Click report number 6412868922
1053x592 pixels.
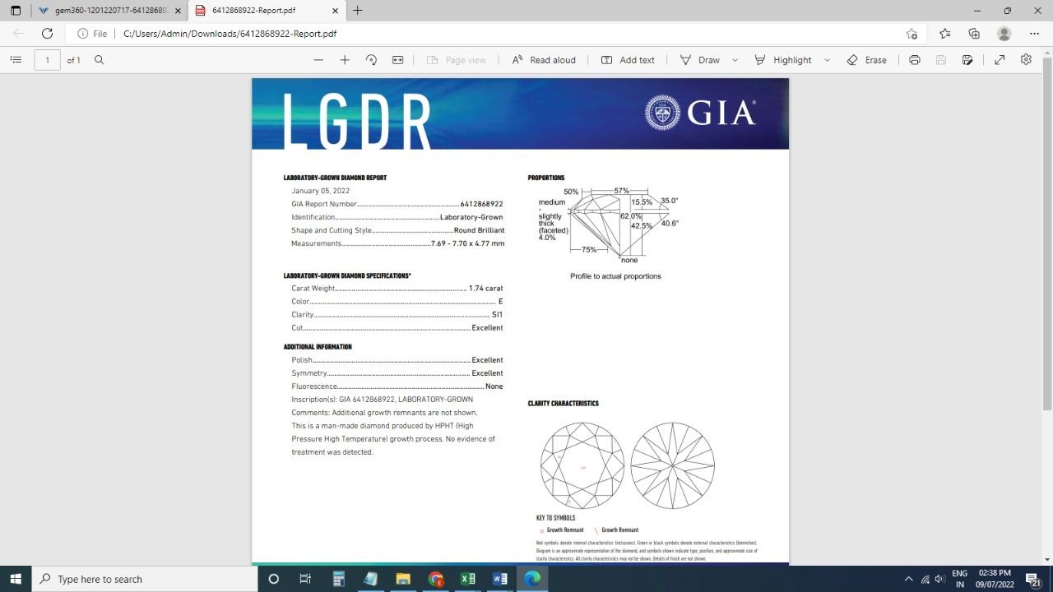pyautogui.click(x=482, y=204)
